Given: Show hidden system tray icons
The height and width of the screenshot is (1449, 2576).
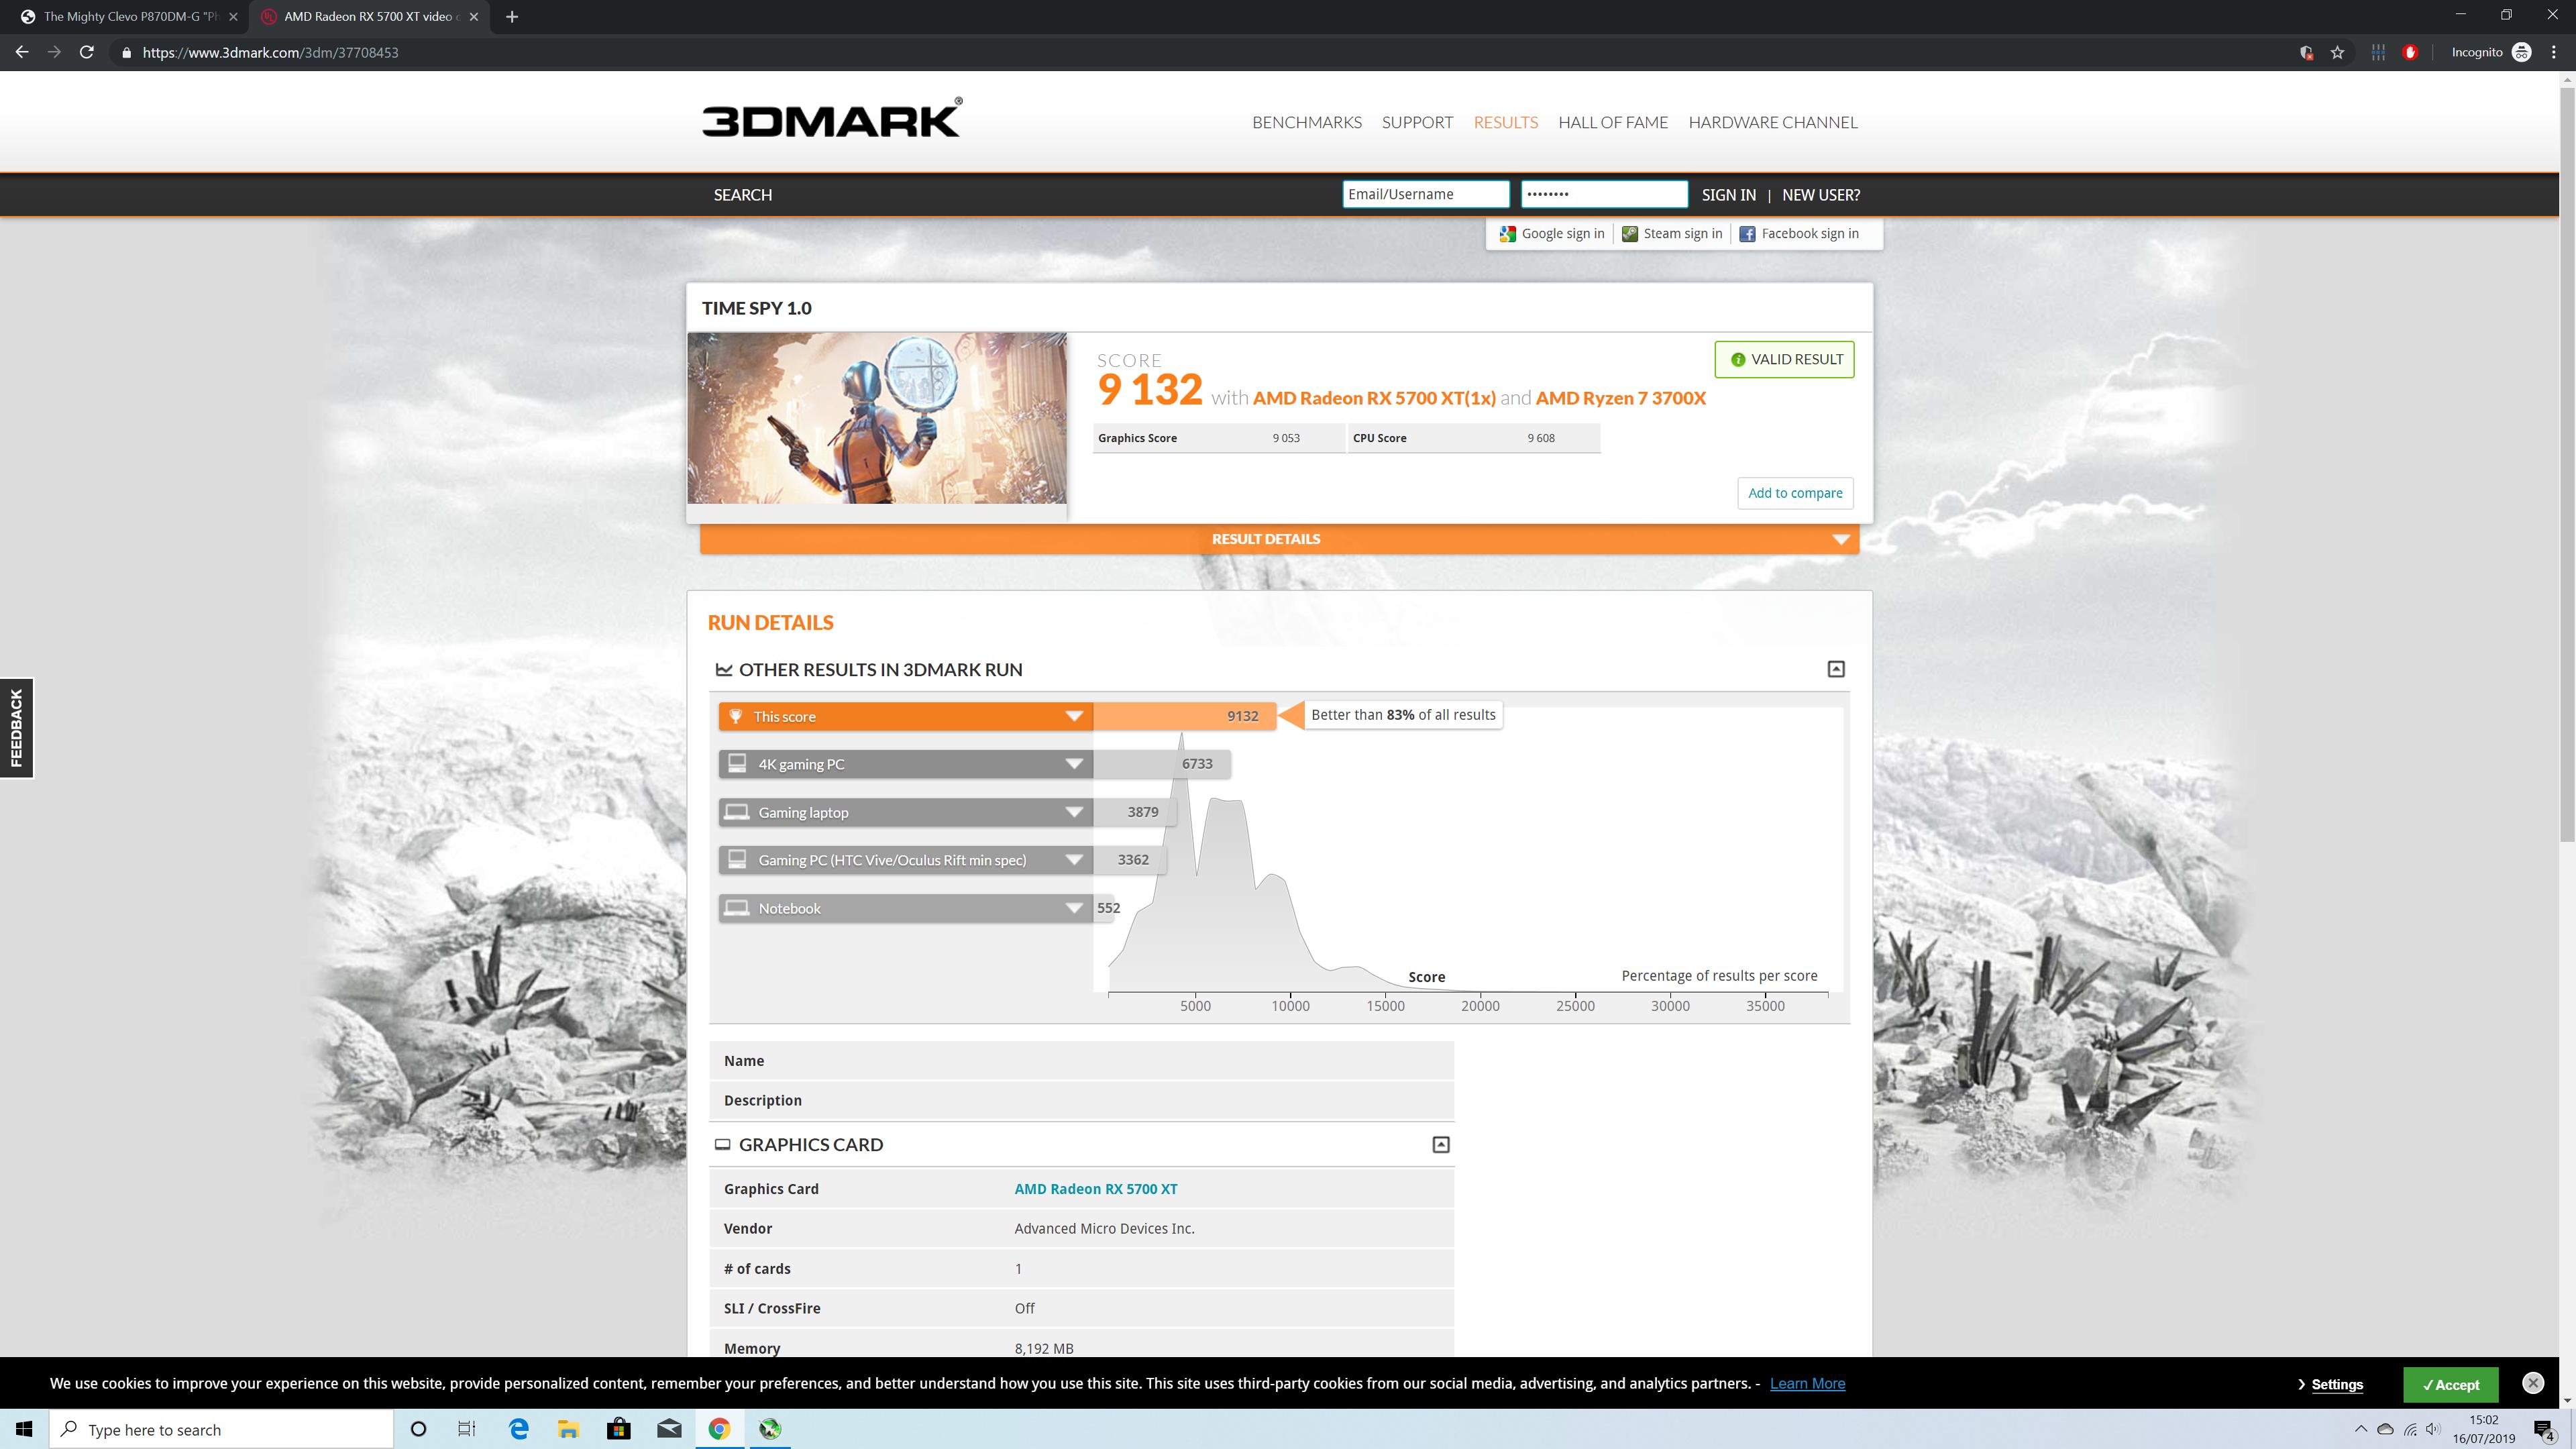Looking at the screenshot, I should [x=2361, y=1429].
